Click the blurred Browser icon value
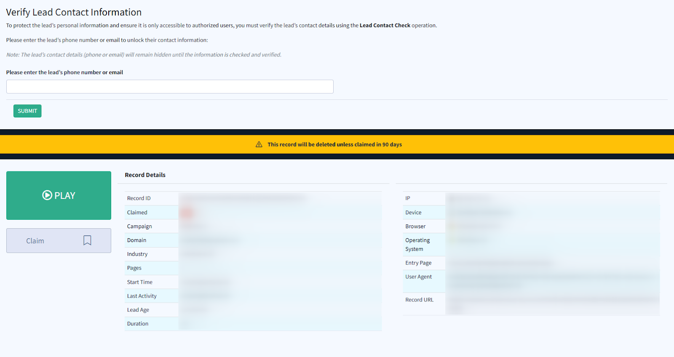 coord(453,226)
